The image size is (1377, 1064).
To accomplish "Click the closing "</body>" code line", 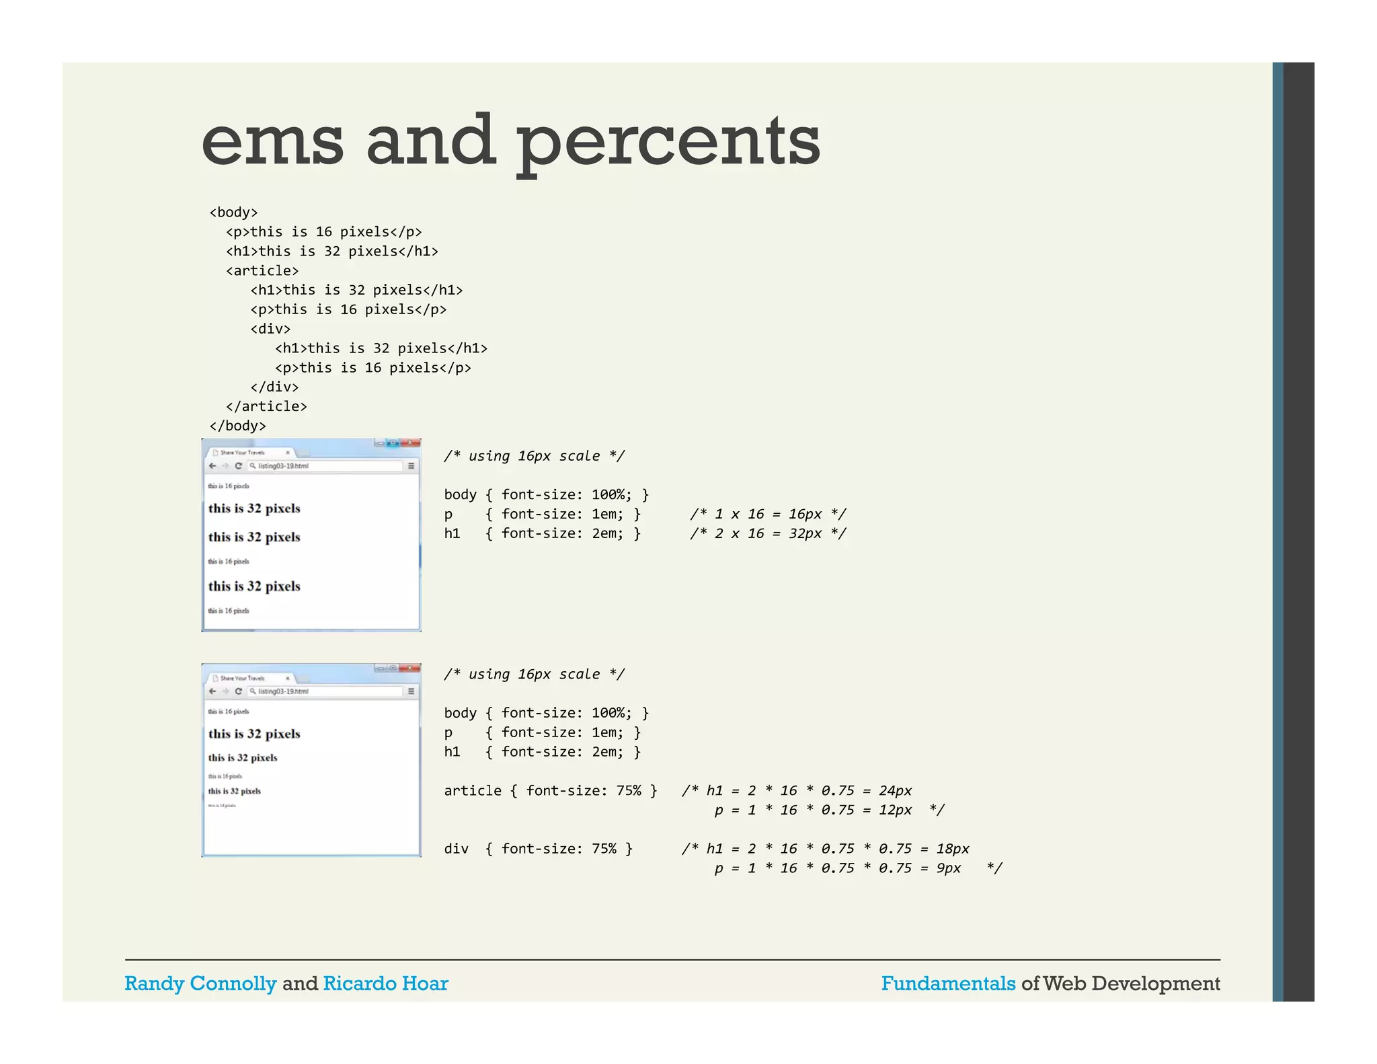I will tap(237, 426).
